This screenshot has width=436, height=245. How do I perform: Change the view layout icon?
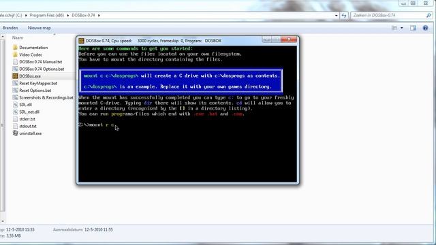tap(394, 28)
